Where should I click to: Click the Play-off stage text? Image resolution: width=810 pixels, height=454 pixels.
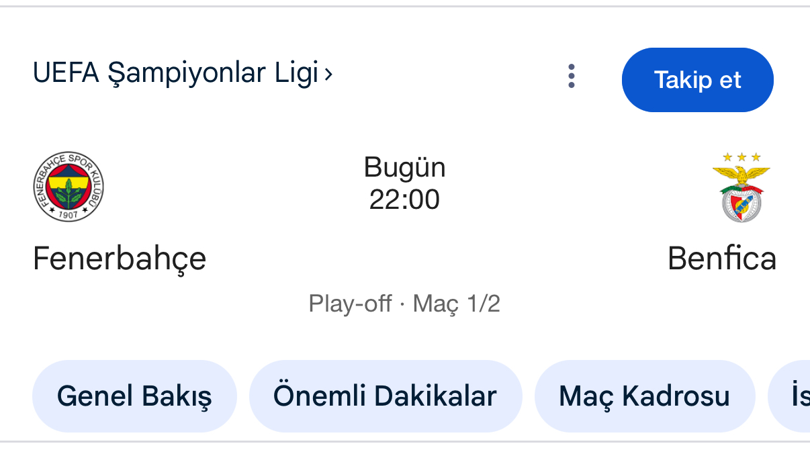(x=350, y=304)
